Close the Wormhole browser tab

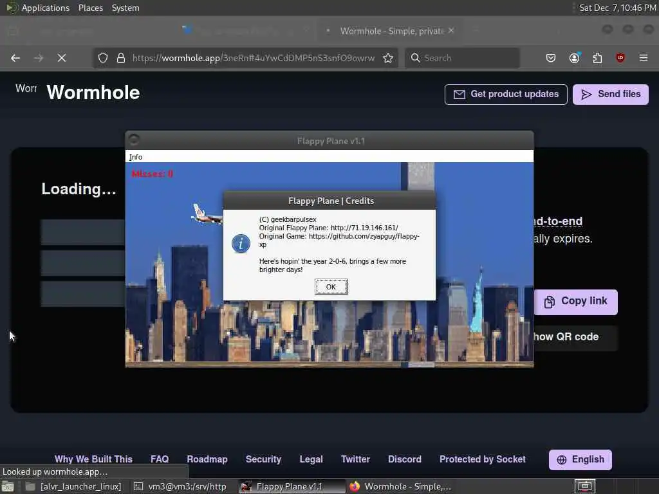(x=451, y=31)
